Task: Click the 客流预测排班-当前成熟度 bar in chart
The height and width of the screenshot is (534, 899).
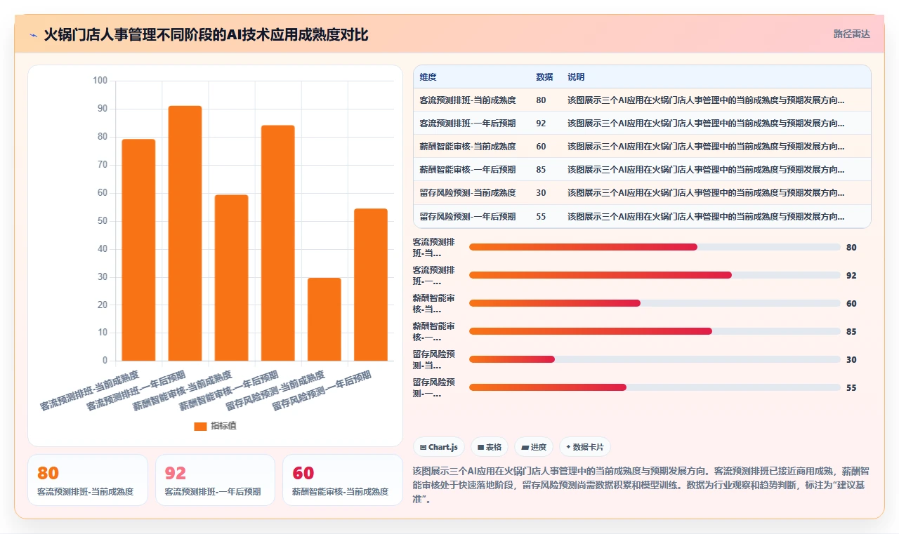Action: coord(138,250)
